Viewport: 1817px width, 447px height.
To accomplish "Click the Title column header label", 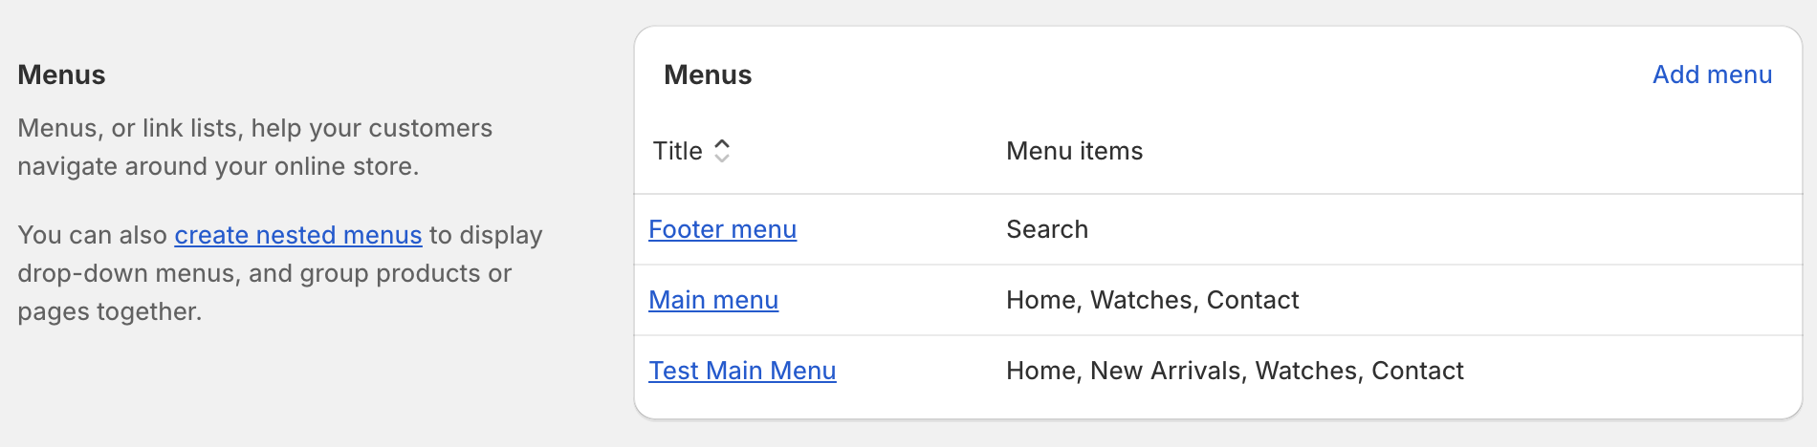I will tap(677, 151).
